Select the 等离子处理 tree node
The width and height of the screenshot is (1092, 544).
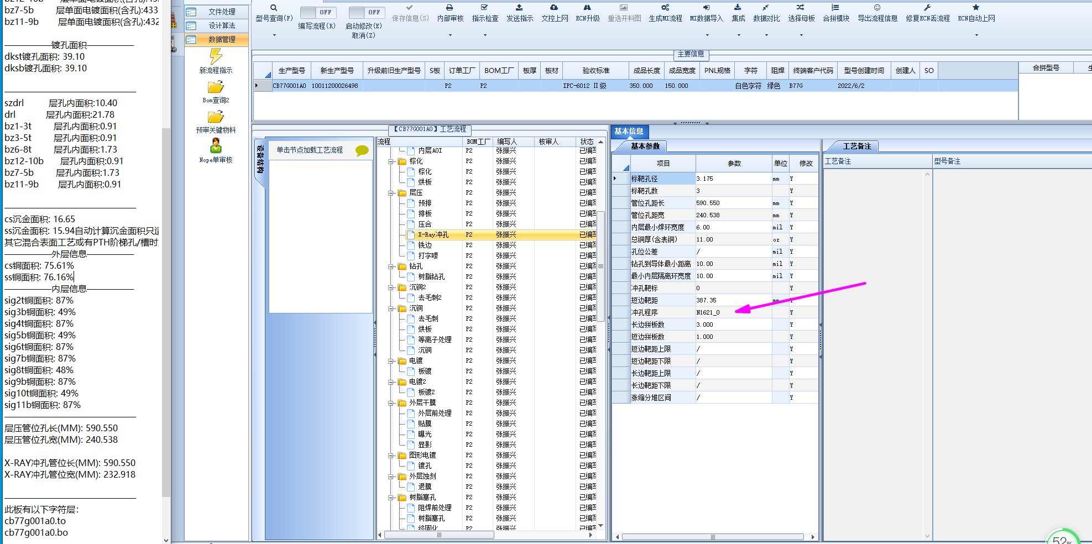[x=435, y=340]
